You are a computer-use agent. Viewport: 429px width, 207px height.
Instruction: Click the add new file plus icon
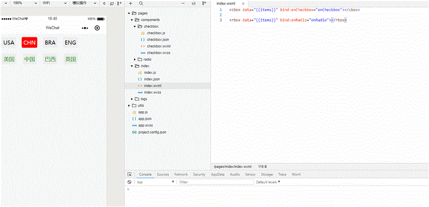131,3
